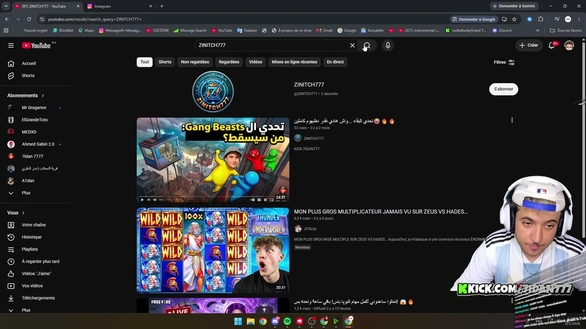Select the Vidéos filter chip

point(255,62)
